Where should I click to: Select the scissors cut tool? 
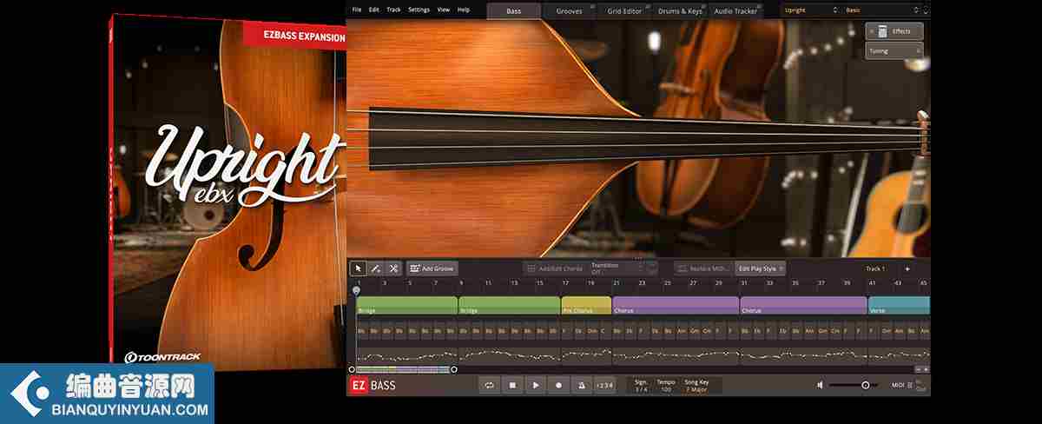392,268
